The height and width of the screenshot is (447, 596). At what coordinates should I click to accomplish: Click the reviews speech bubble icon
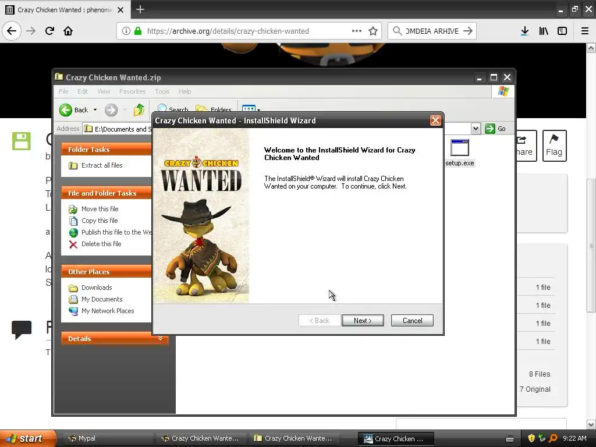[x=22, y=329]
